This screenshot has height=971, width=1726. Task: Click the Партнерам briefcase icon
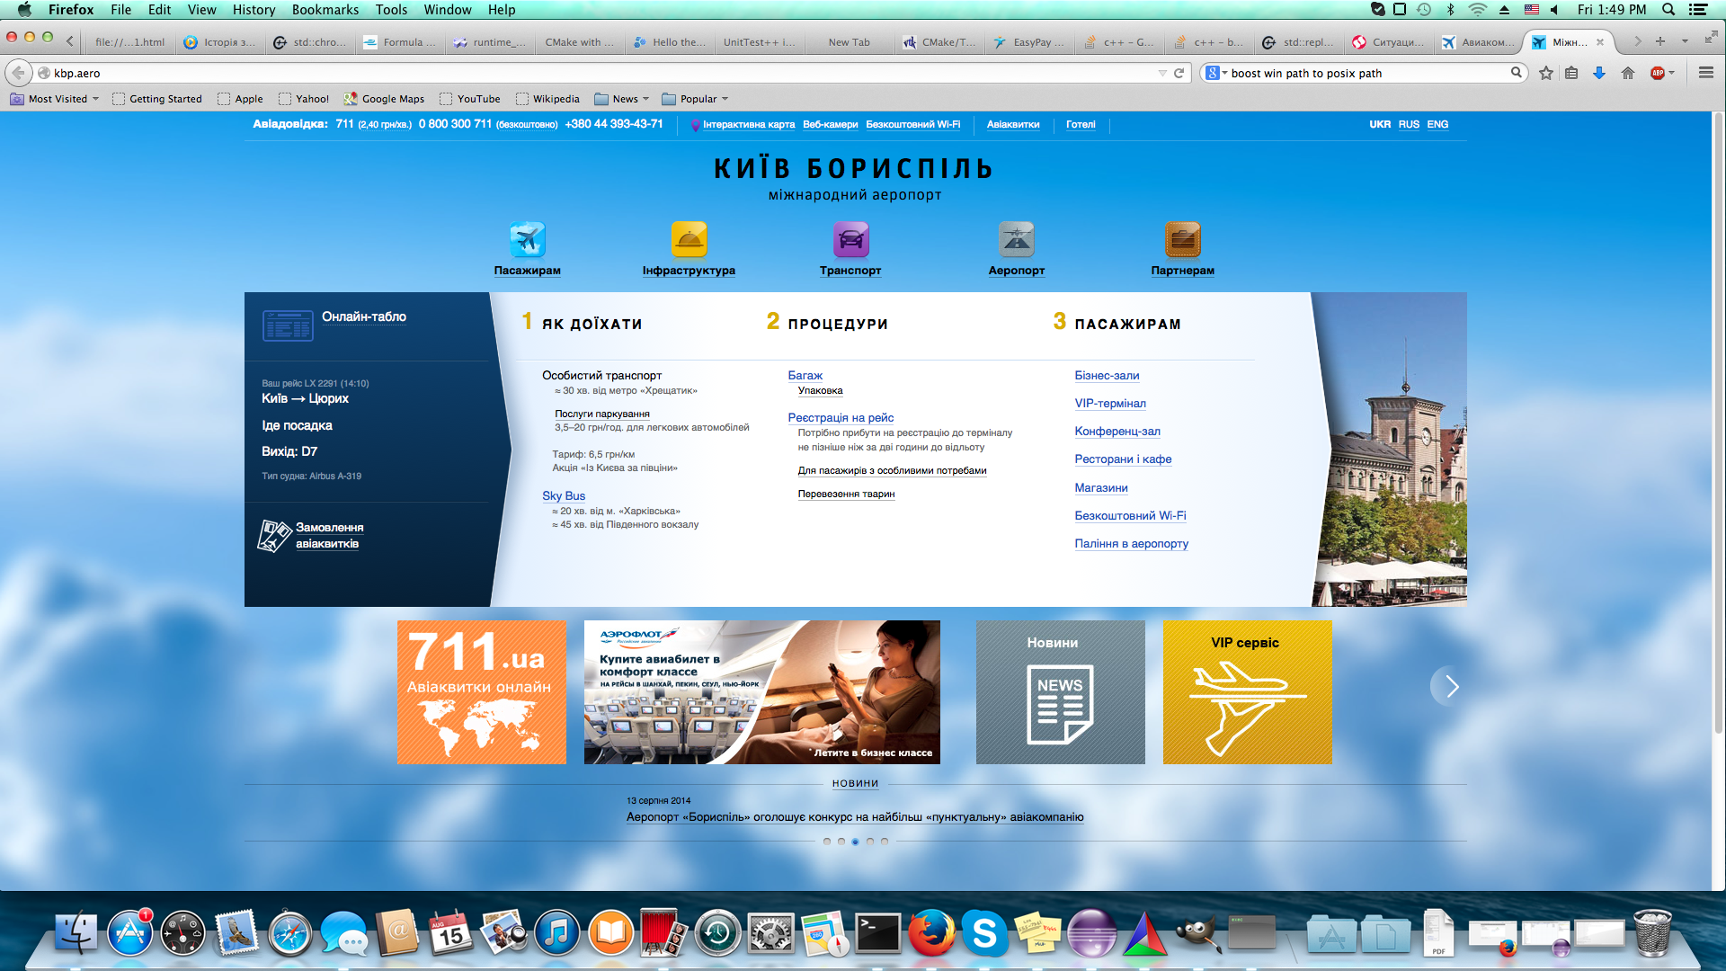(1182, 239)
